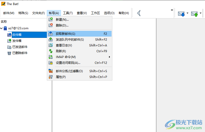Click the Get new mail inbox icon

51,34
